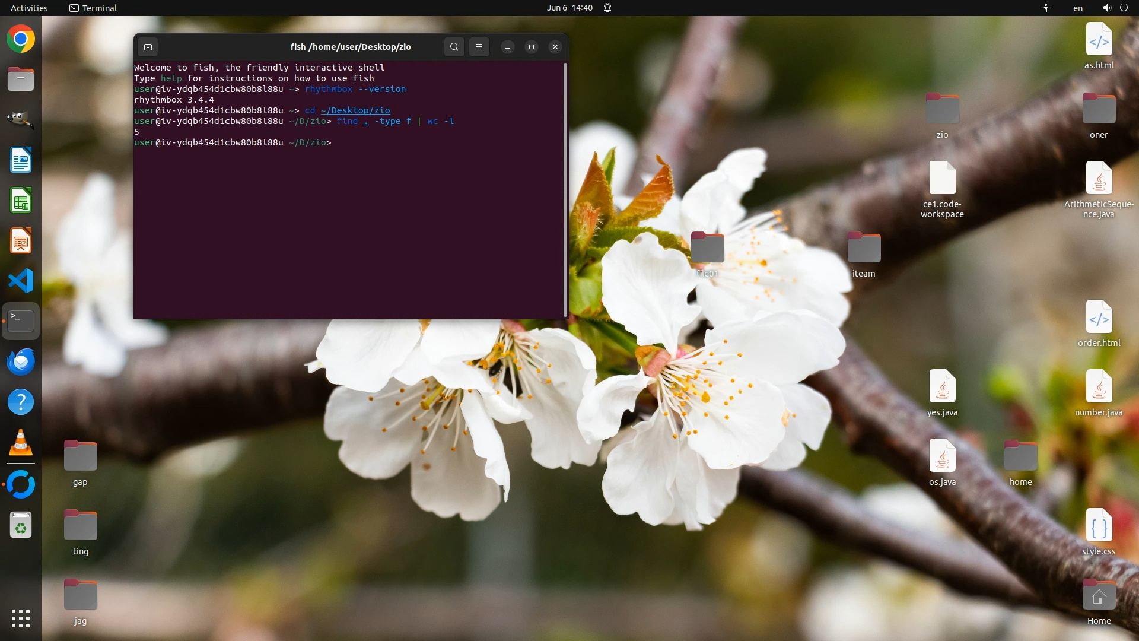
Task: Launch Google Chrome from the dock
Action: click(x=21, y=39)
